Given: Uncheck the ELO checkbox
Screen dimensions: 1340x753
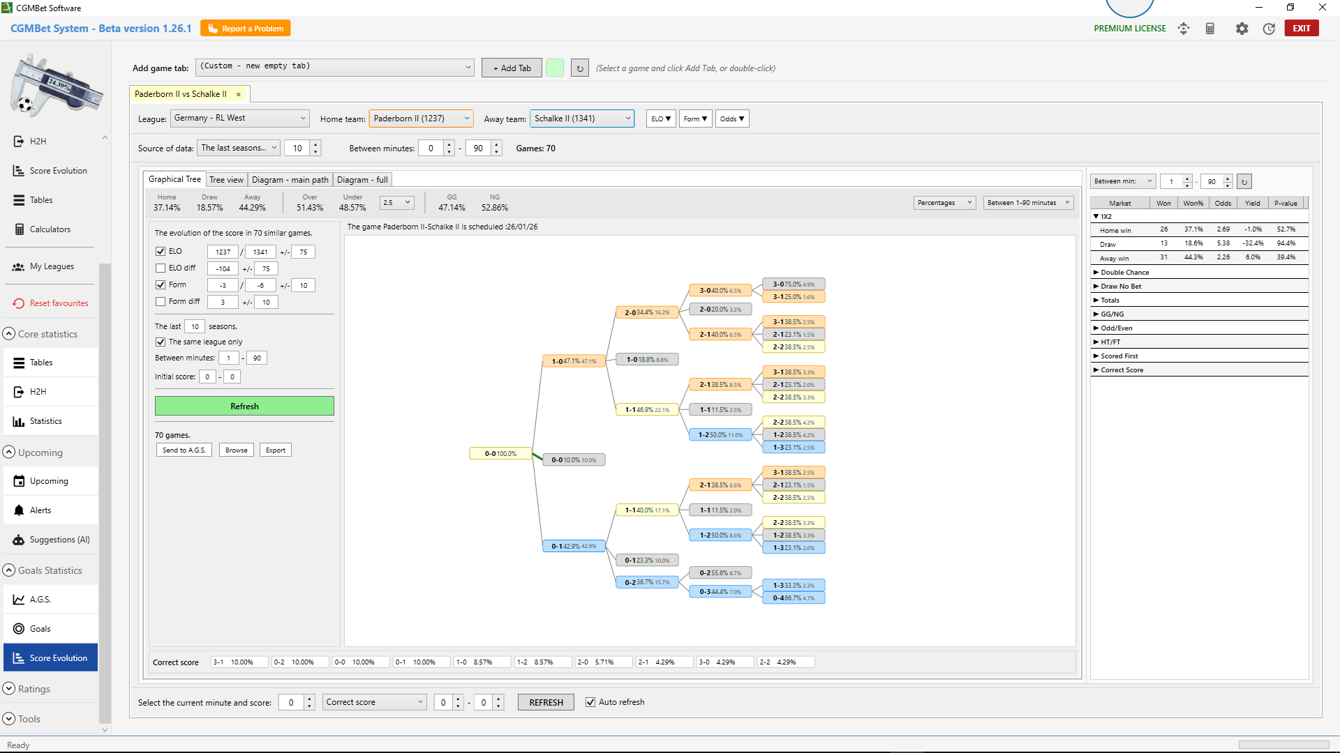Looking at the screenshot, I should point(160,251).
